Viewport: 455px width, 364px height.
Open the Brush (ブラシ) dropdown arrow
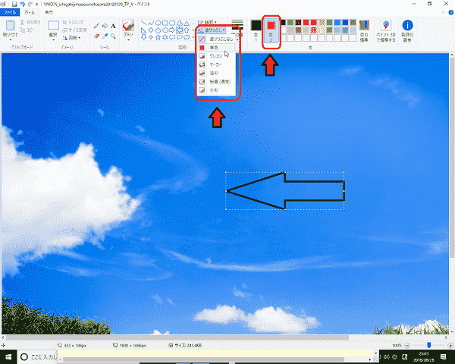click(x=128, y=39)
